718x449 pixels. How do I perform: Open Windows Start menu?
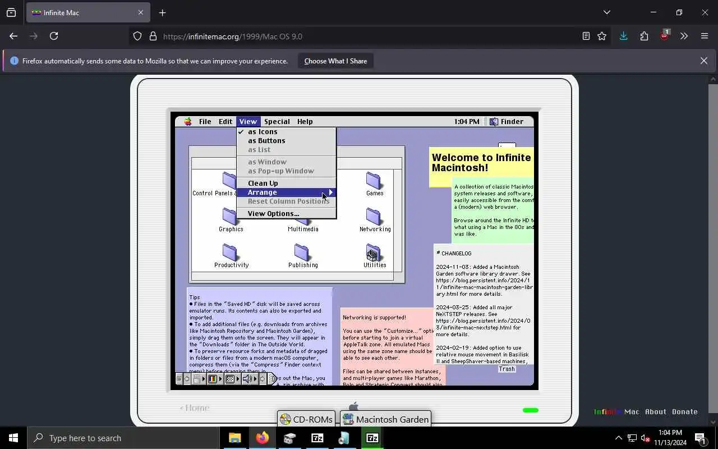(13, 438)
